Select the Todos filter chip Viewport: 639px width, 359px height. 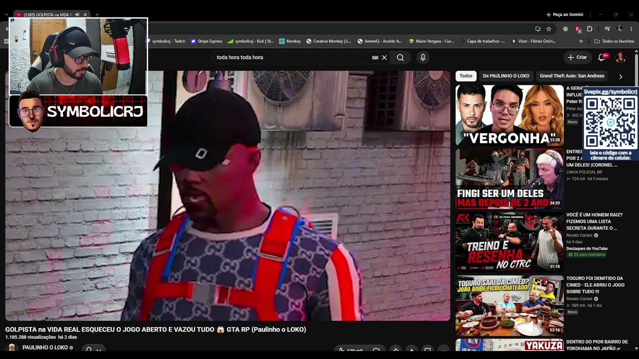466,76
